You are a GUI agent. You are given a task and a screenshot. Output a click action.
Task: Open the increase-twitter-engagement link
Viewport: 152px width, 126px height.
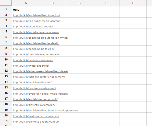coord(39,77)
